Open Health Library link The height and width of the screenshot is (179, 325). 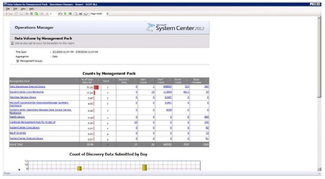click(17, 117)
